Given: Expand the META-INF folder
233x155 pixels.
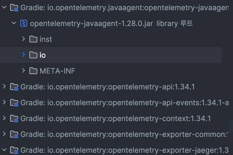Looking at the screenshot, I should pos(24,71).
